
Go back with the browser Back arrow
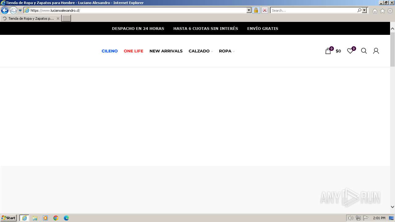[x=5, y=10]
